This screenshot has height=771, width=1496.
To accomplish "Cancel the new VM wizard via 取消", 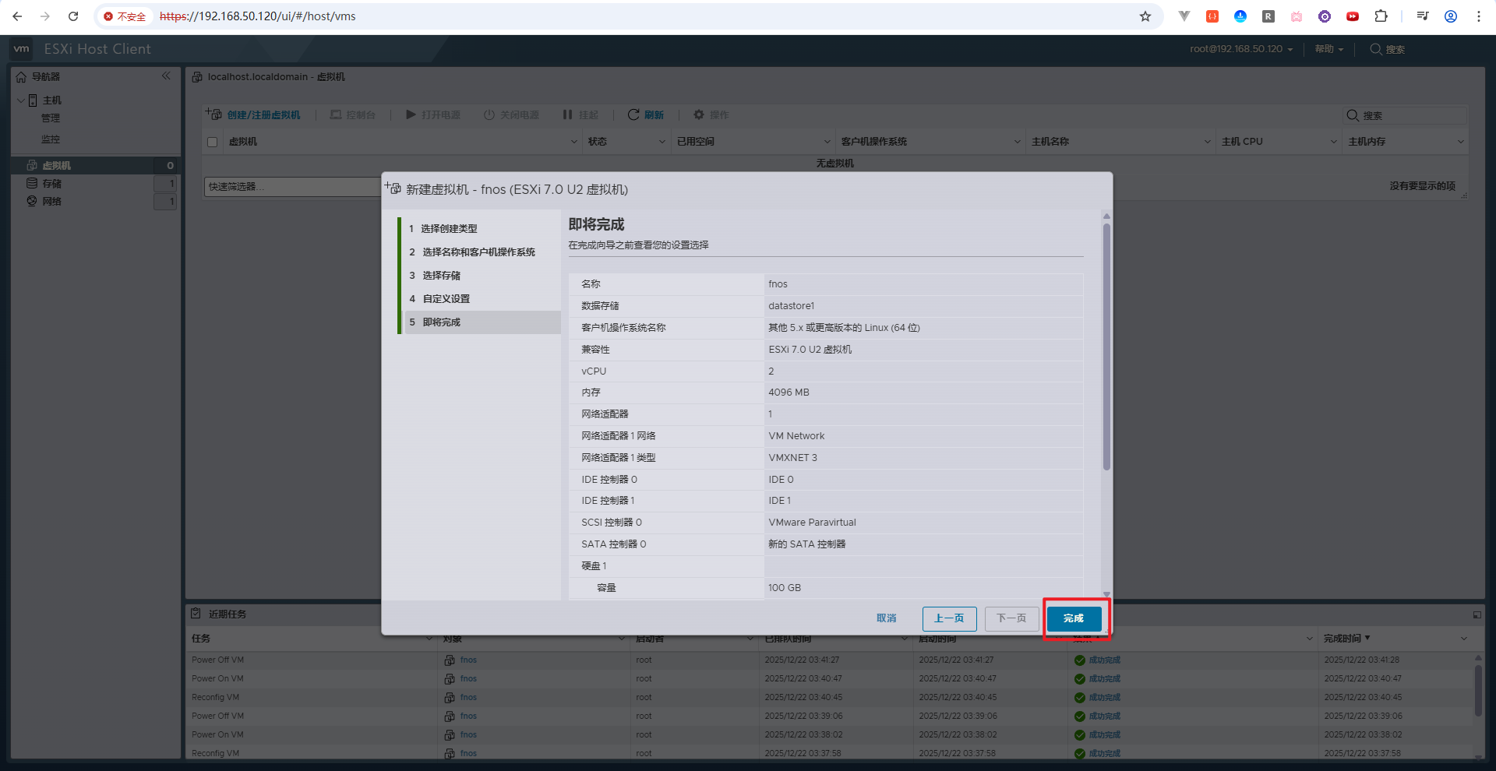I will [x=886, y=618].
